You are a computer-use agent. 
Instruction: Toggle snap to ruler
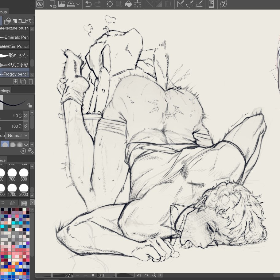click(180, 4)
